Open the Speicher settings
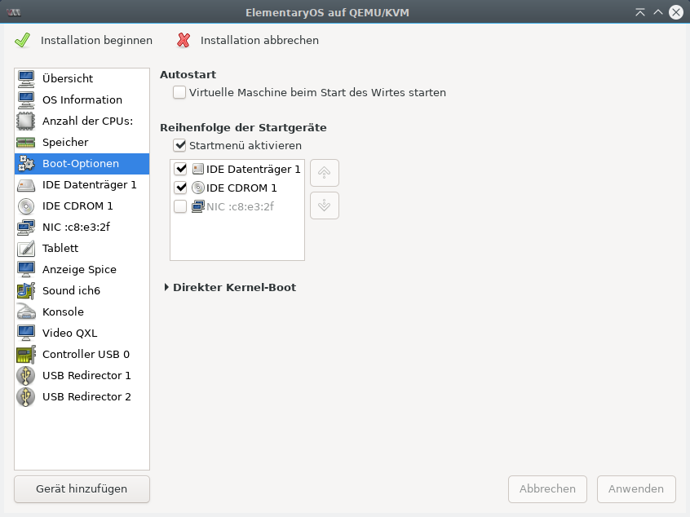The width and height of the screenshot is (690, 517). coord(82,142)
